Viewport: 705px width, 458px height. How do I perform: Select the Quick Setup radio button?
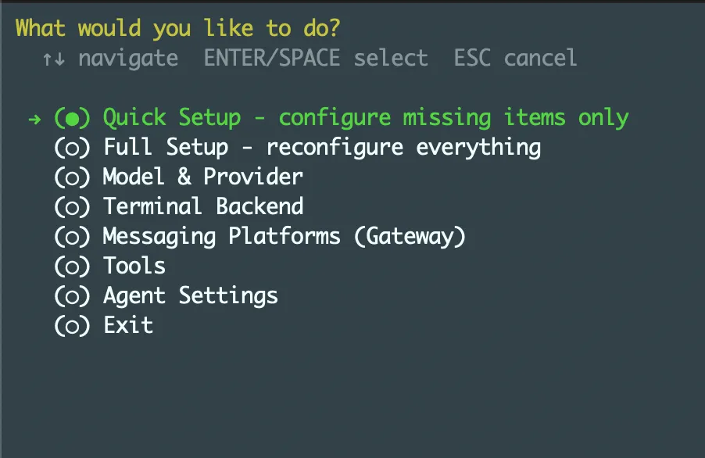coord(73,119)
